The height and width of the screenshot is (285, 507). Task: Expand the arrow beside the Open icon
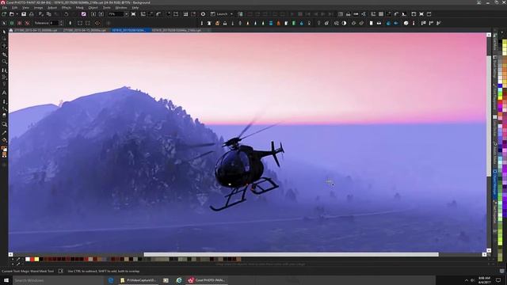click(x=17, y=14)
